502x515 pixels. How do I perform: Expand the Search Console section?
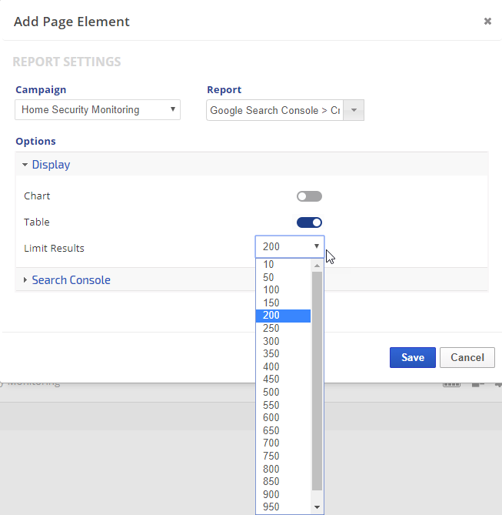point(71,280)
